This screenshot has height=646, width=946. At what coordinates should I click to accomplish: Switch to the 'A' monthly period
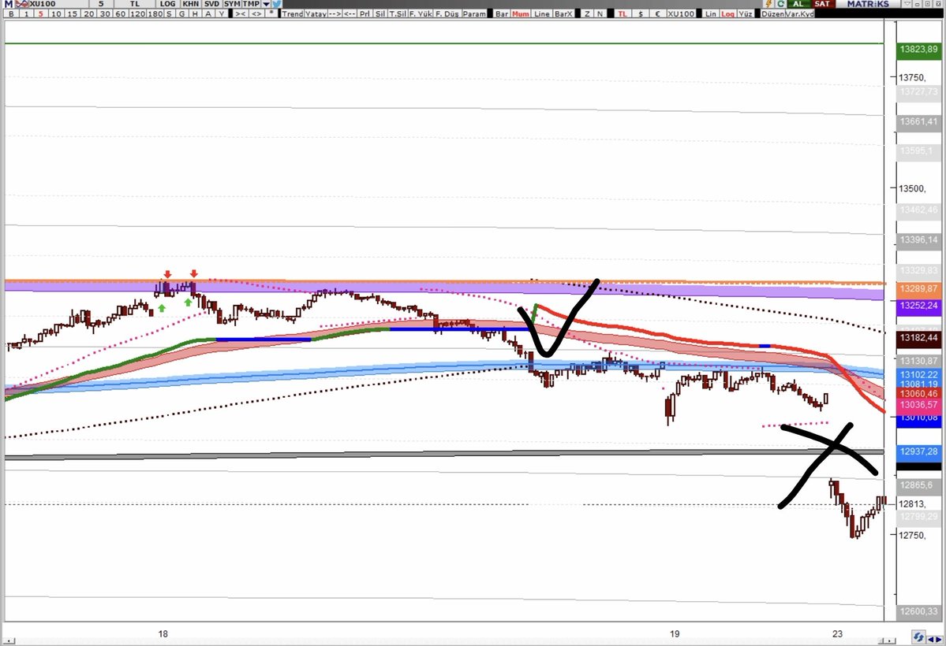tap(208, 13)
